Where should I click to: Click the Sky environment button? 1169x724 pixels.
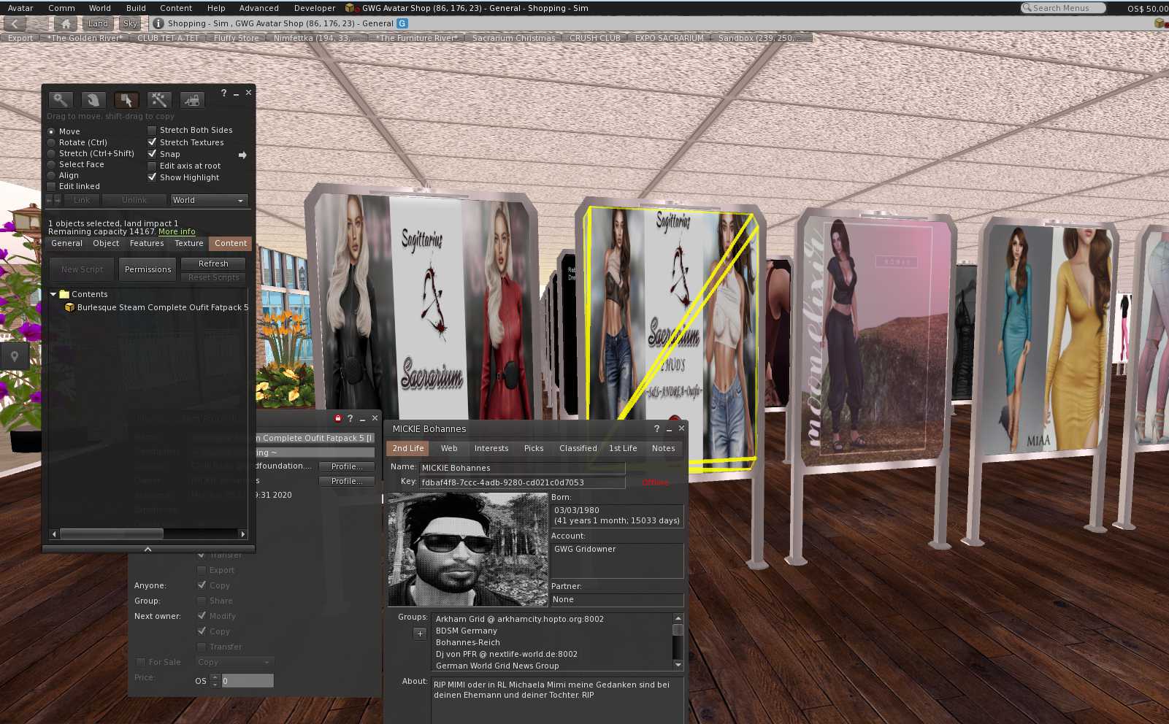pos(130,23)
